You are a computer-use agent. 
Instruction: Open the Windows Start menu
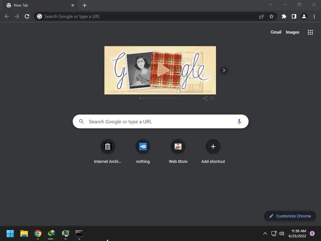click(10, 233)
